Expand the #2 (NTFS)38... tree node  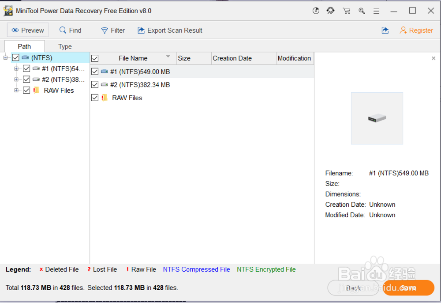[16, 80]
